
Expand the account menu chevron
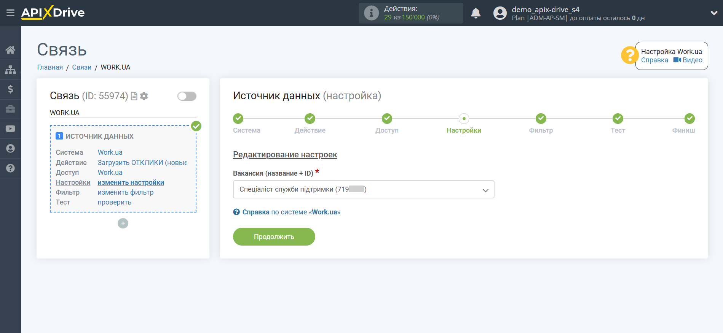coord(713,13)
